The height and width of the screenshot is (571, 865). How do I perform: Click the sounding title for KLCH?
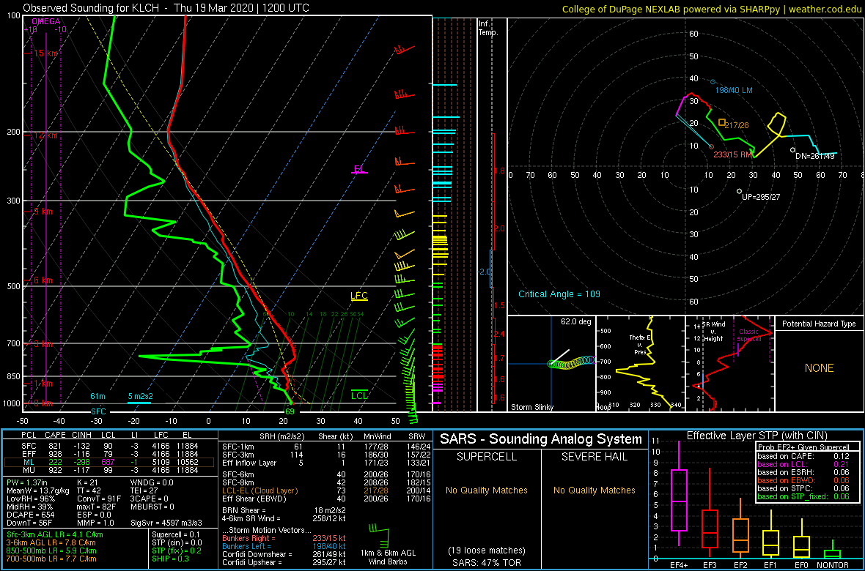[166, 8]
